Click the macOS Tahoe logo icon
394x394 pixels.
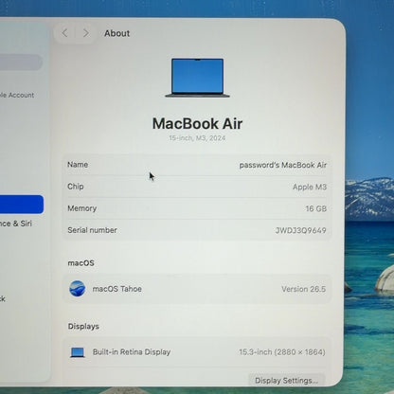pos(78,289)
